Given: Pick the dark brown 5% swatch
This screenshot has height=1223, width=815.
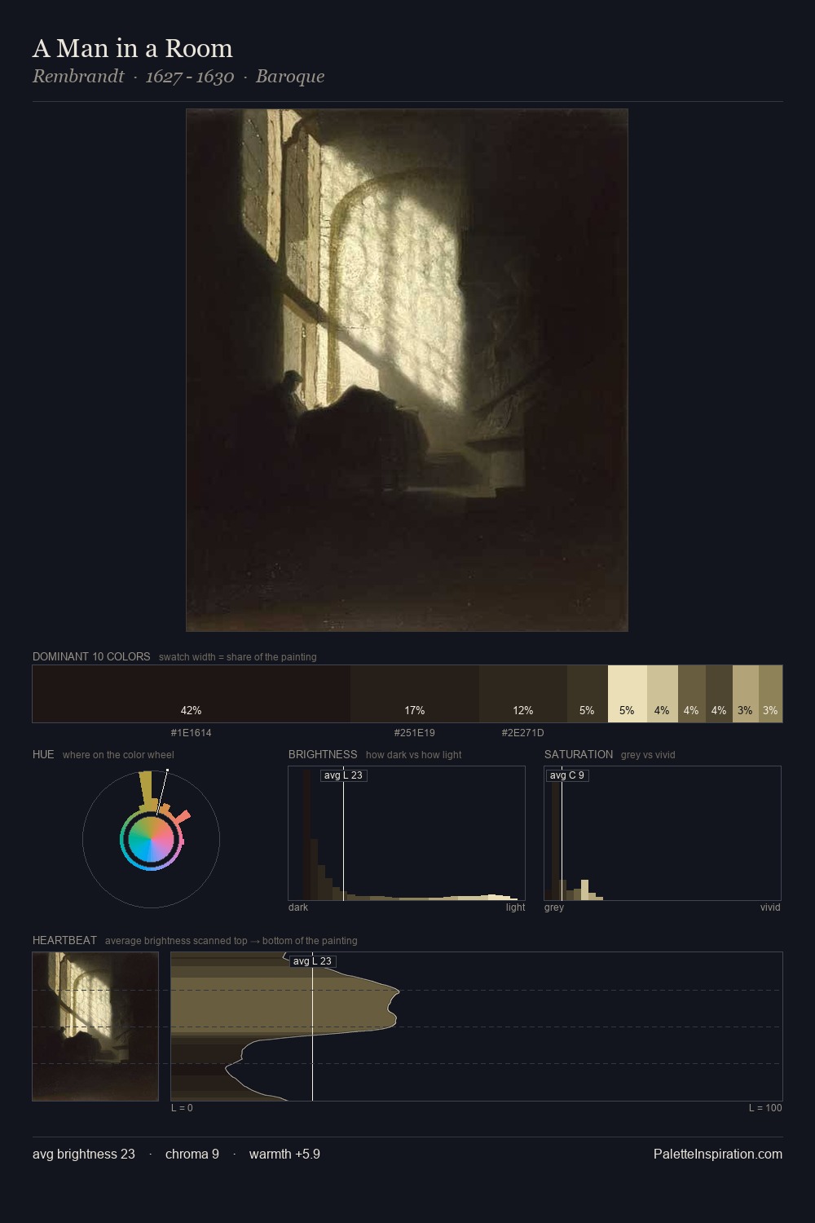Looking at the screenshot, I should (588, 694).
